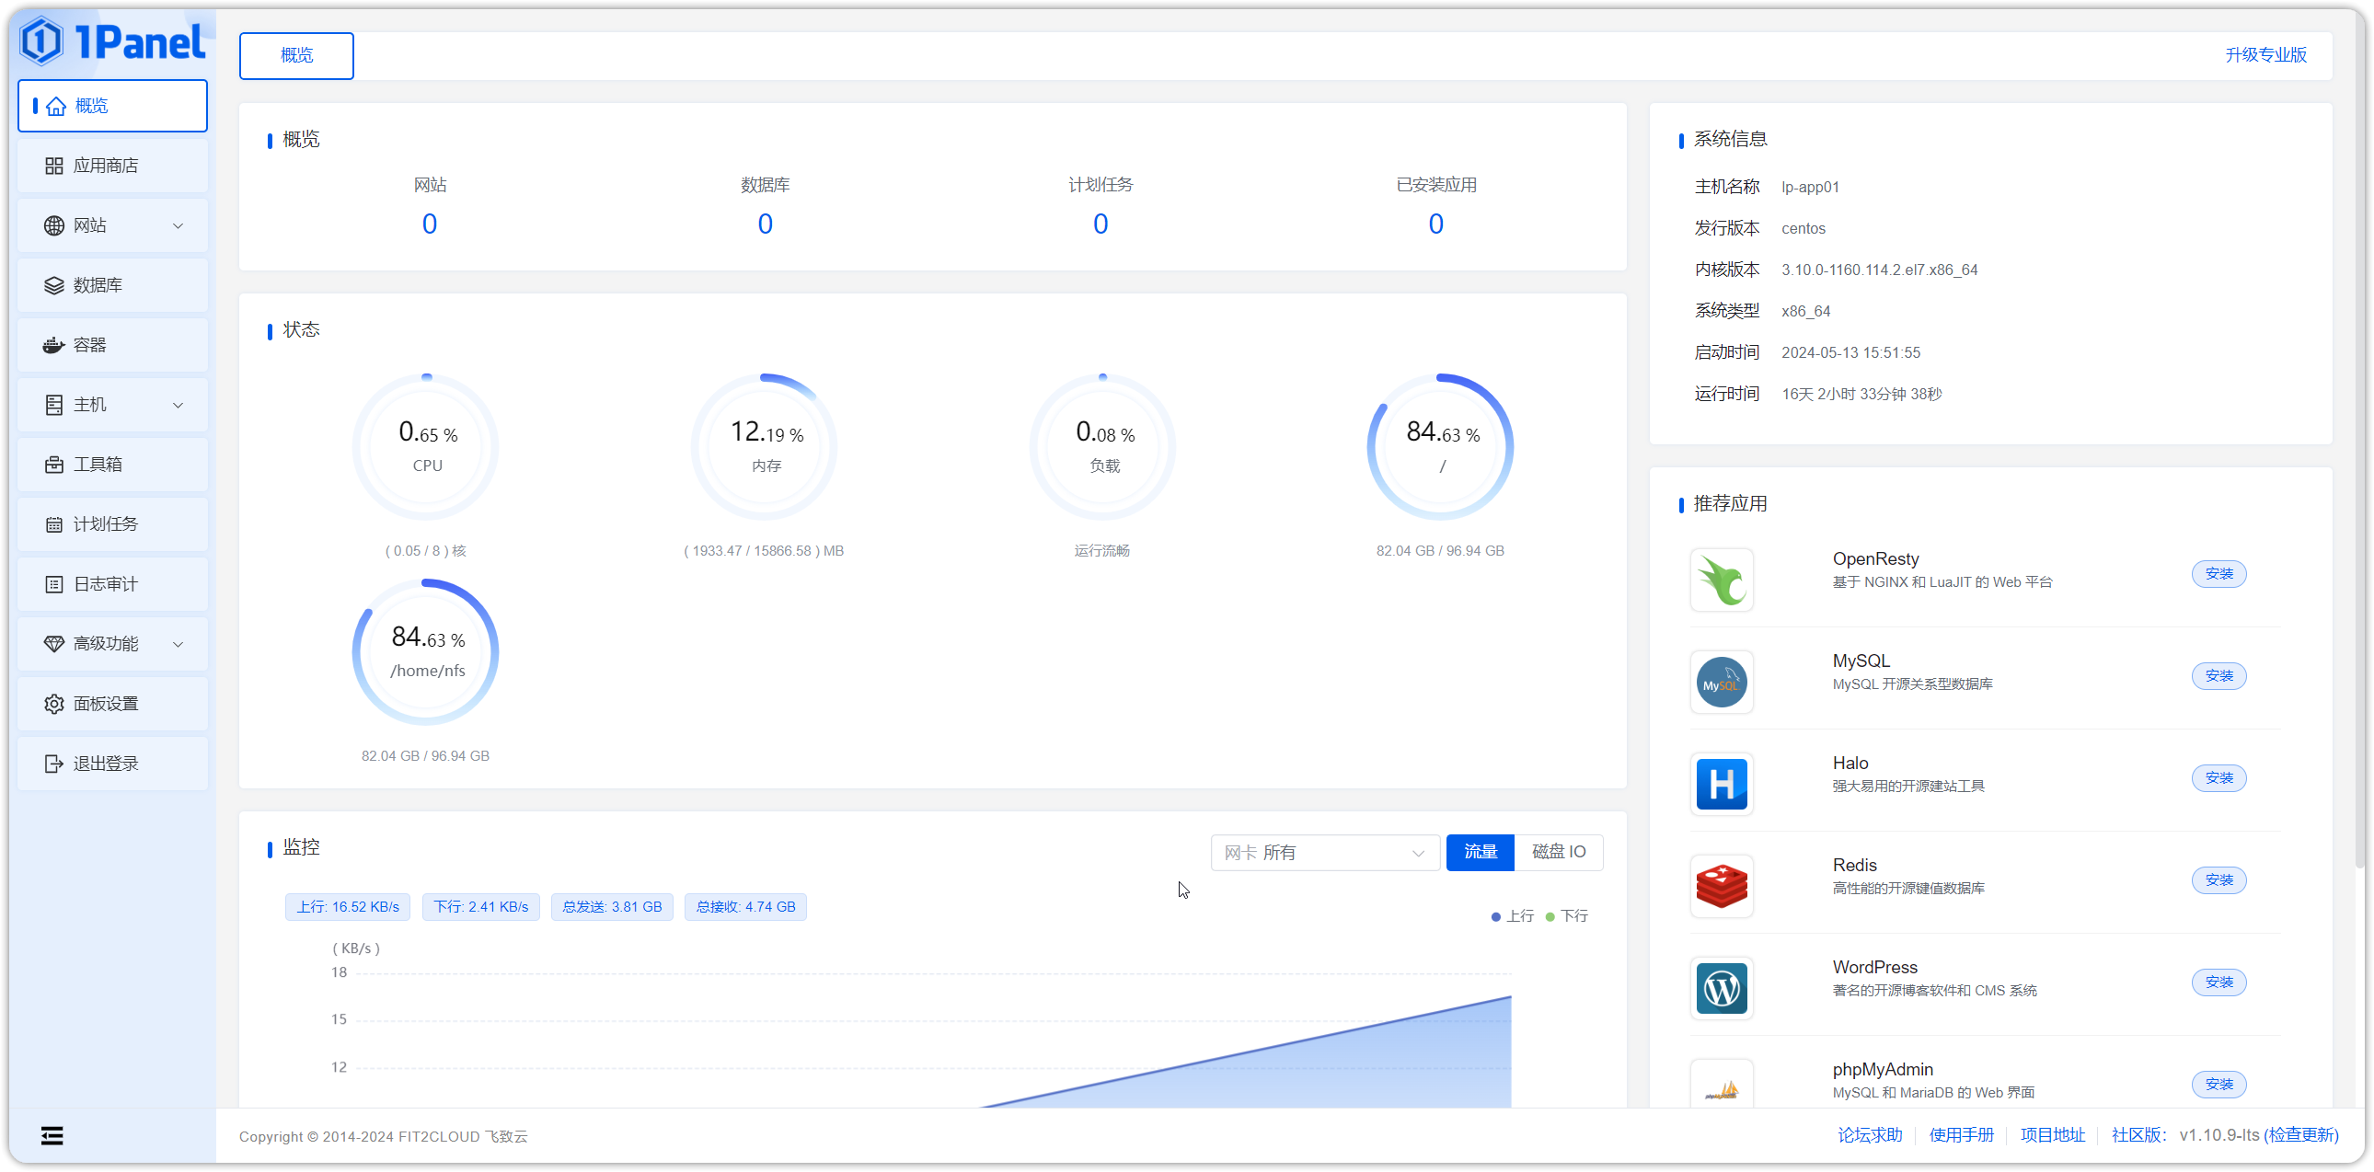The image size is (2374, 1172).
Task: Click the 退出登录 logout icon
Action: coord(54,764)
